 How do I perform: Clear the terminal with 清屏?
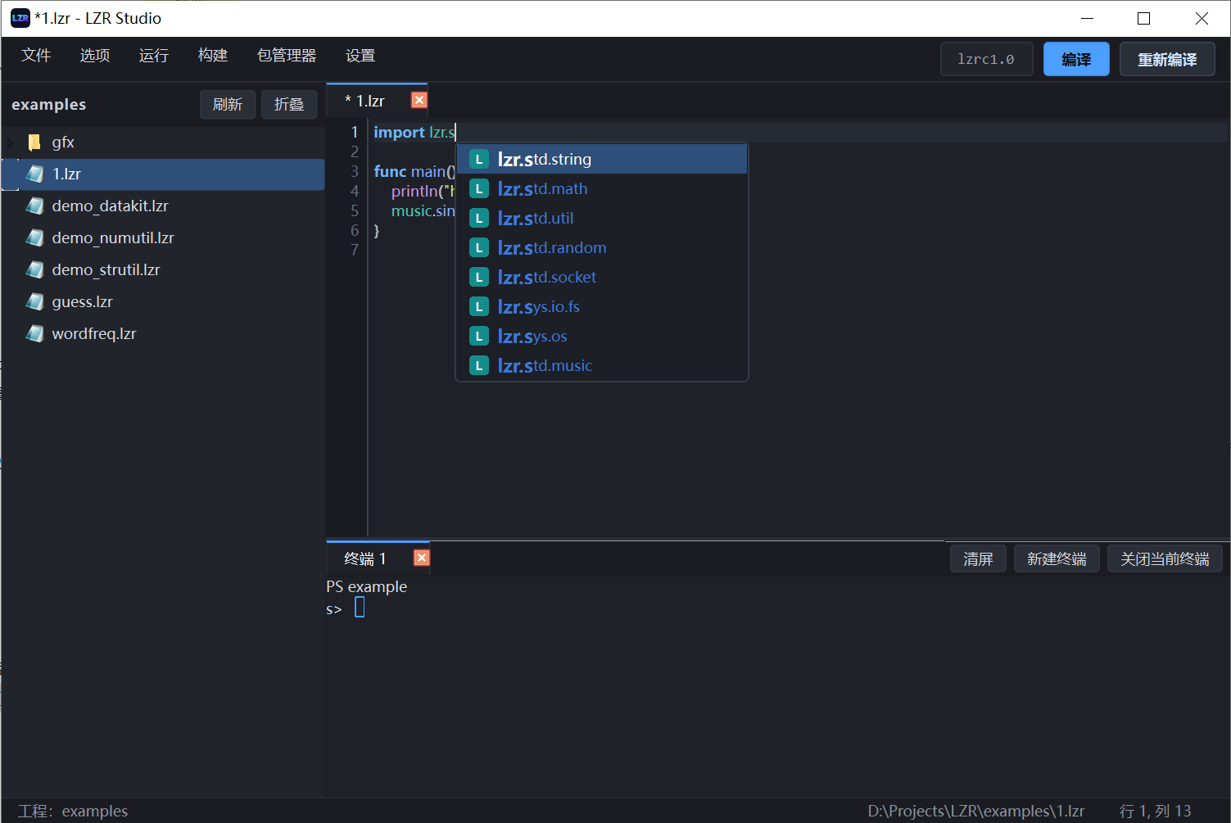(x=978, y=558)
